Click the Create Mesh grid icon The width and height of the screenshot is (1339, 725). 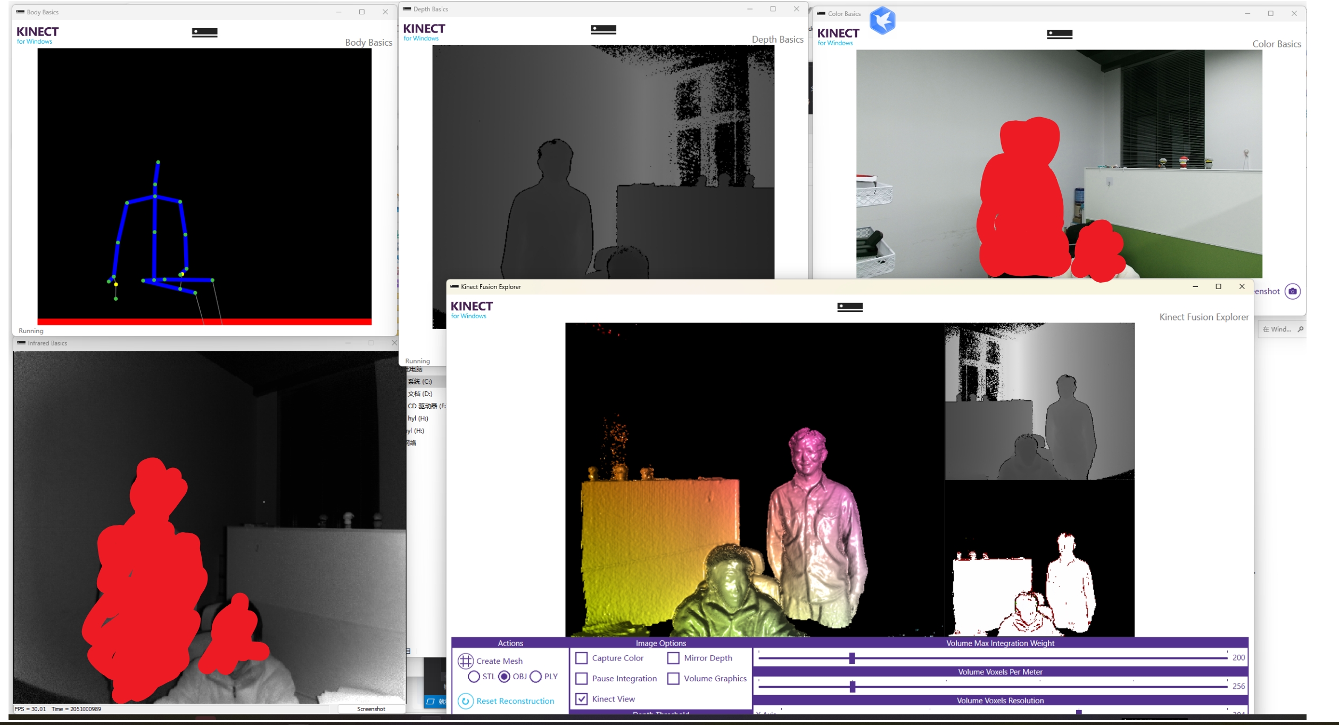[x=465, y=661]
